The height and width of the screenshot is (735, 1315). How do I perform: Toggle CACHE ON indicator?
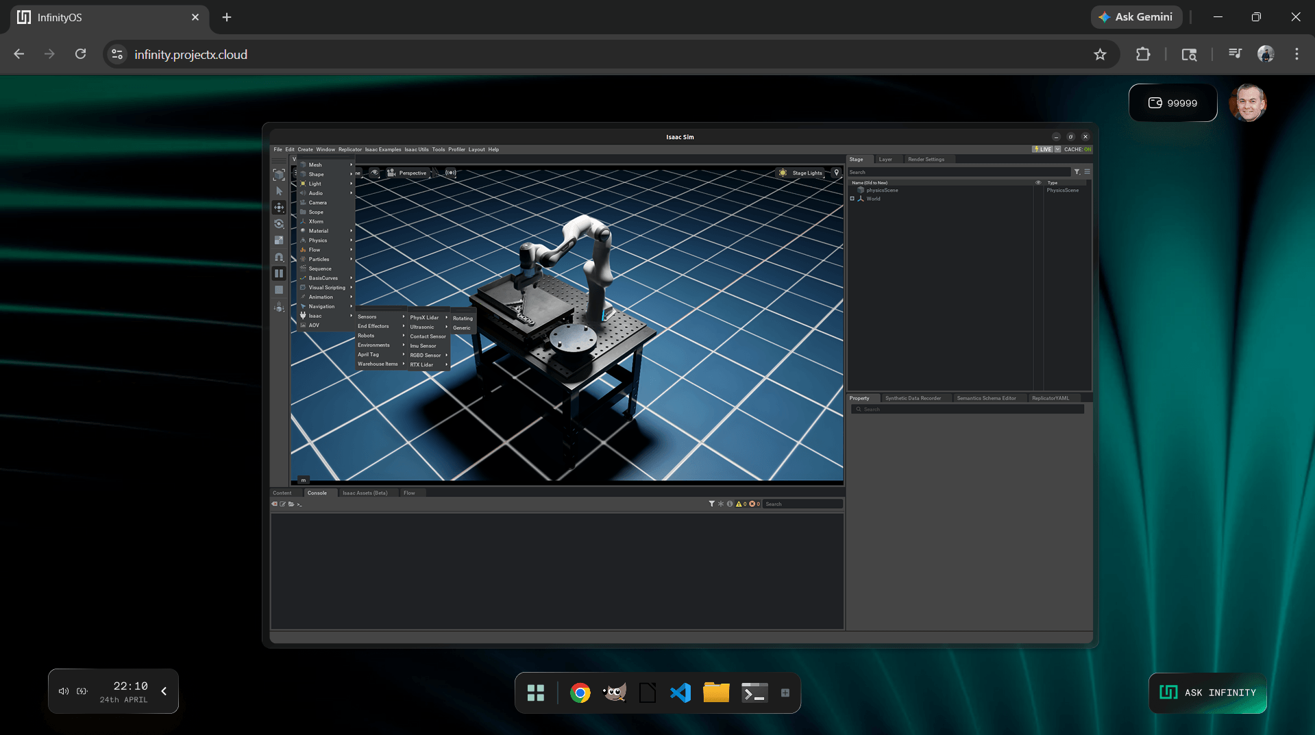(x=1077, y=149)
